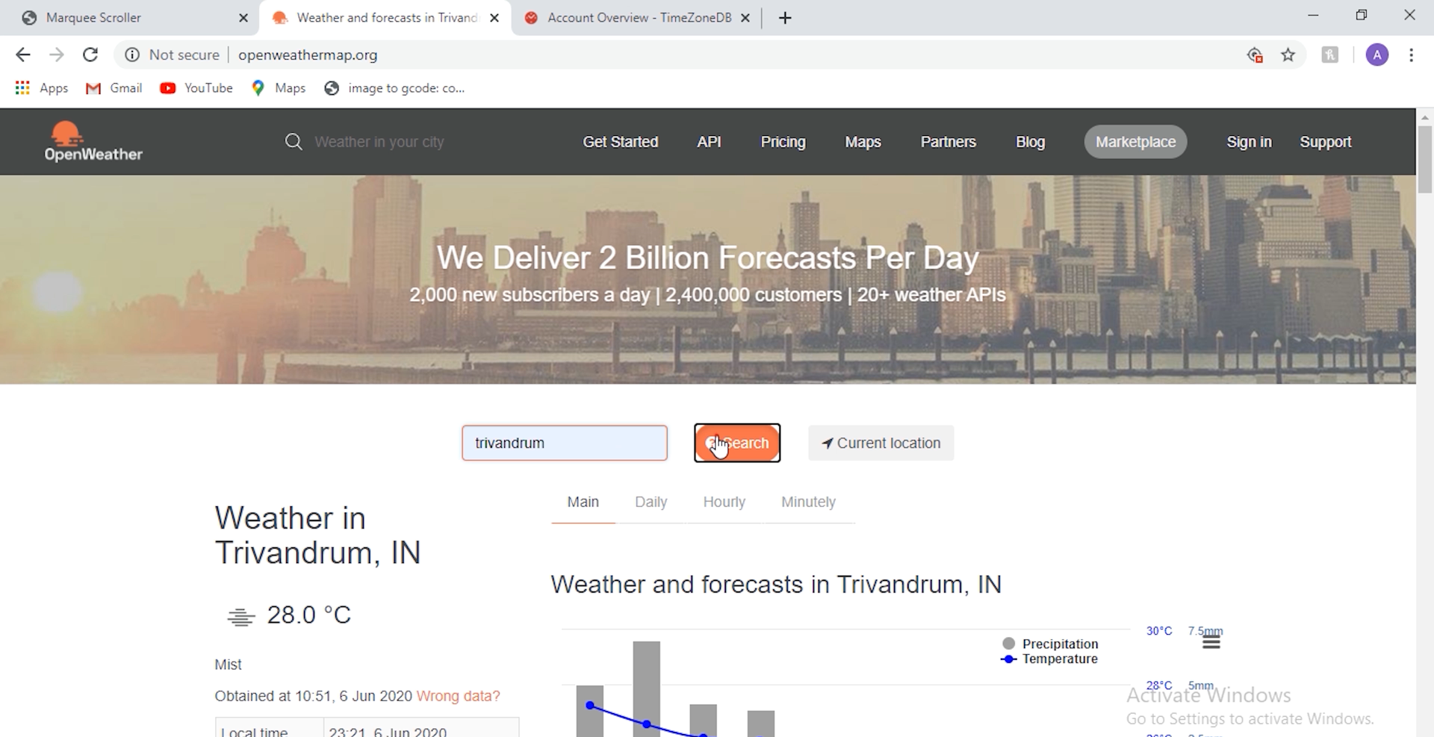Close the Weather and forecasts tab
This screenshot has height=737, width=1434.
[494, 18]
